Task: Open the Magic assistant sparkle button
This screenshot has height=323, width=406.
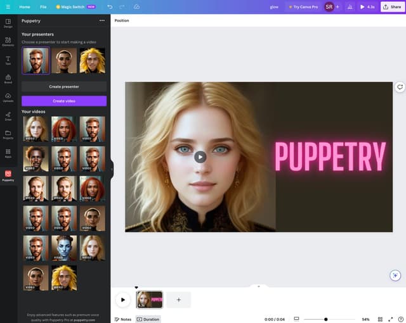Action: pos(395,275)
